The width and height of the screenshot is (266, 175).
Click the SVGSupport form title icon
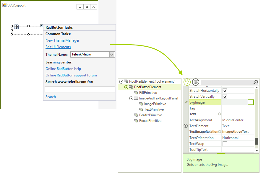(4, 5)
